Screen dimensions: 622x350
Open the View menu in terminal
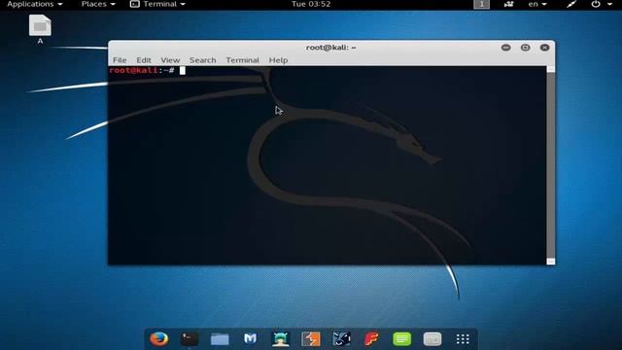[170, 60]
